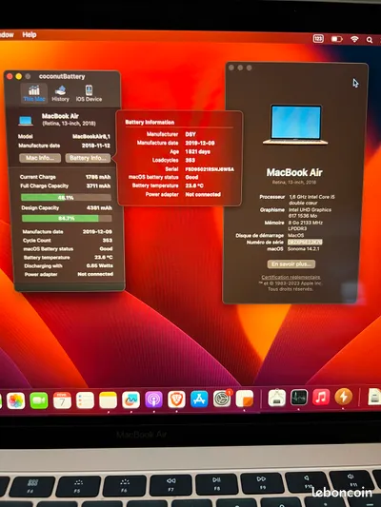Minimize the coconutBattery window with yellow button
Screen dimensions: 381x507
point(19,76)
